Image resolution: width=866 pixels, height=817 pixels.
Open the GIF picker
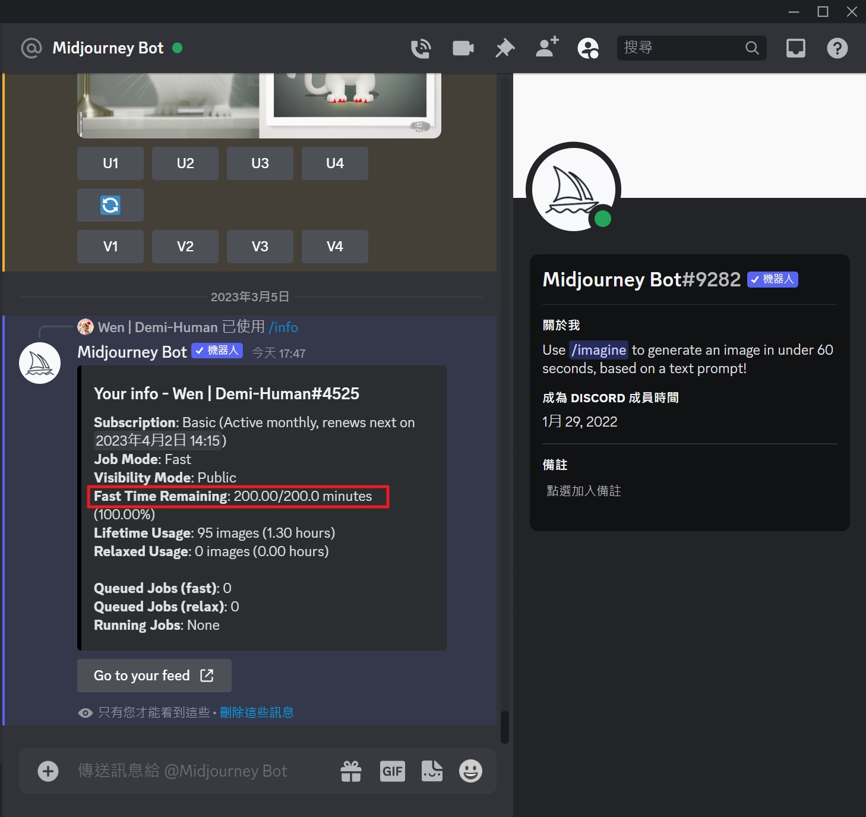click(393, 771)
